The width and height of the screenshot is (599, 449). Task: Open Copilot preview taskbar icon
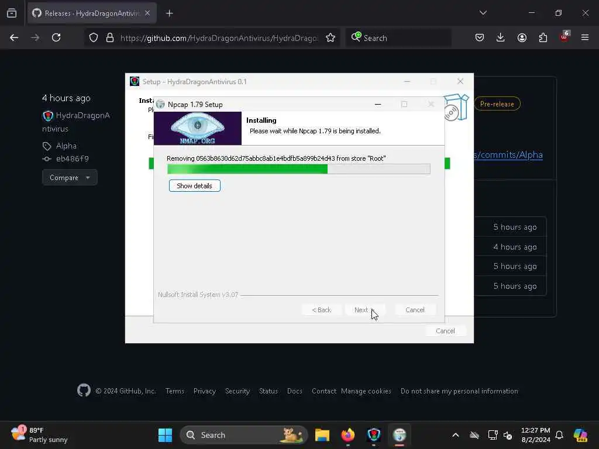pos(581,435)
